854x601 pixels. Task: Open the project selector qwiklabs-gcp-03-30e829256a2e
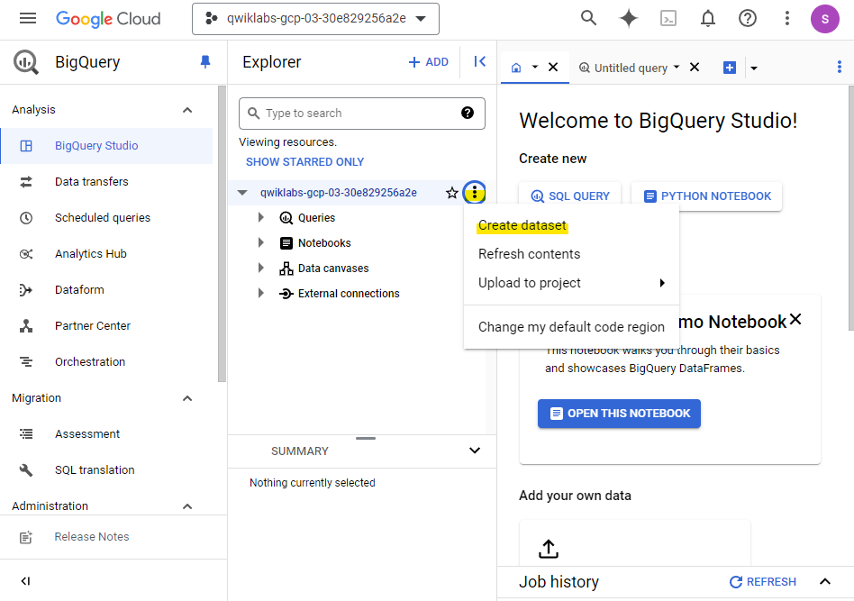tap(315, 19)
